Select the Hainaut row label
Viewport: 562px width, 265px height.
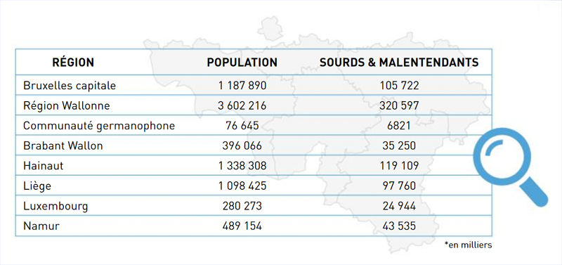(44, 166)
